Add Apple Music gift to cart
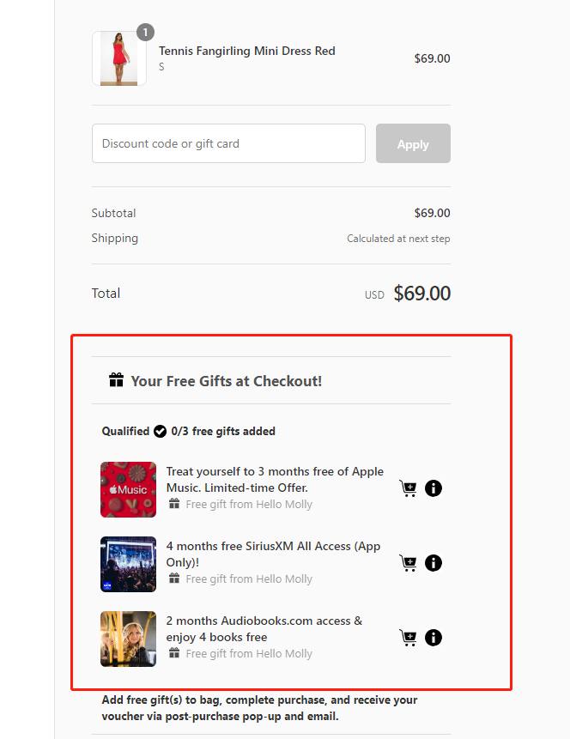 [409, 488]
